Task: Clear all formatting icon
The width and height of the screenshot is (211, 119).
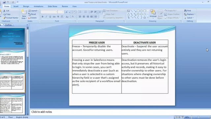Action: [75, 12]
